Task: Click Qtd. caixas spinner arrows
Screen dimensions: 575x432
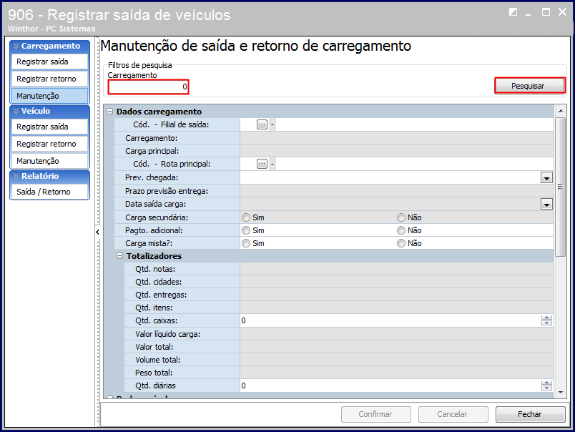Action: 546,320
